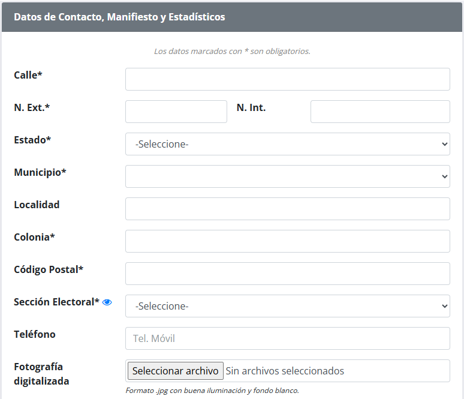Open the Sección Electoral select box
Viewport: 464px width, 399px height.
click(288, 306)
